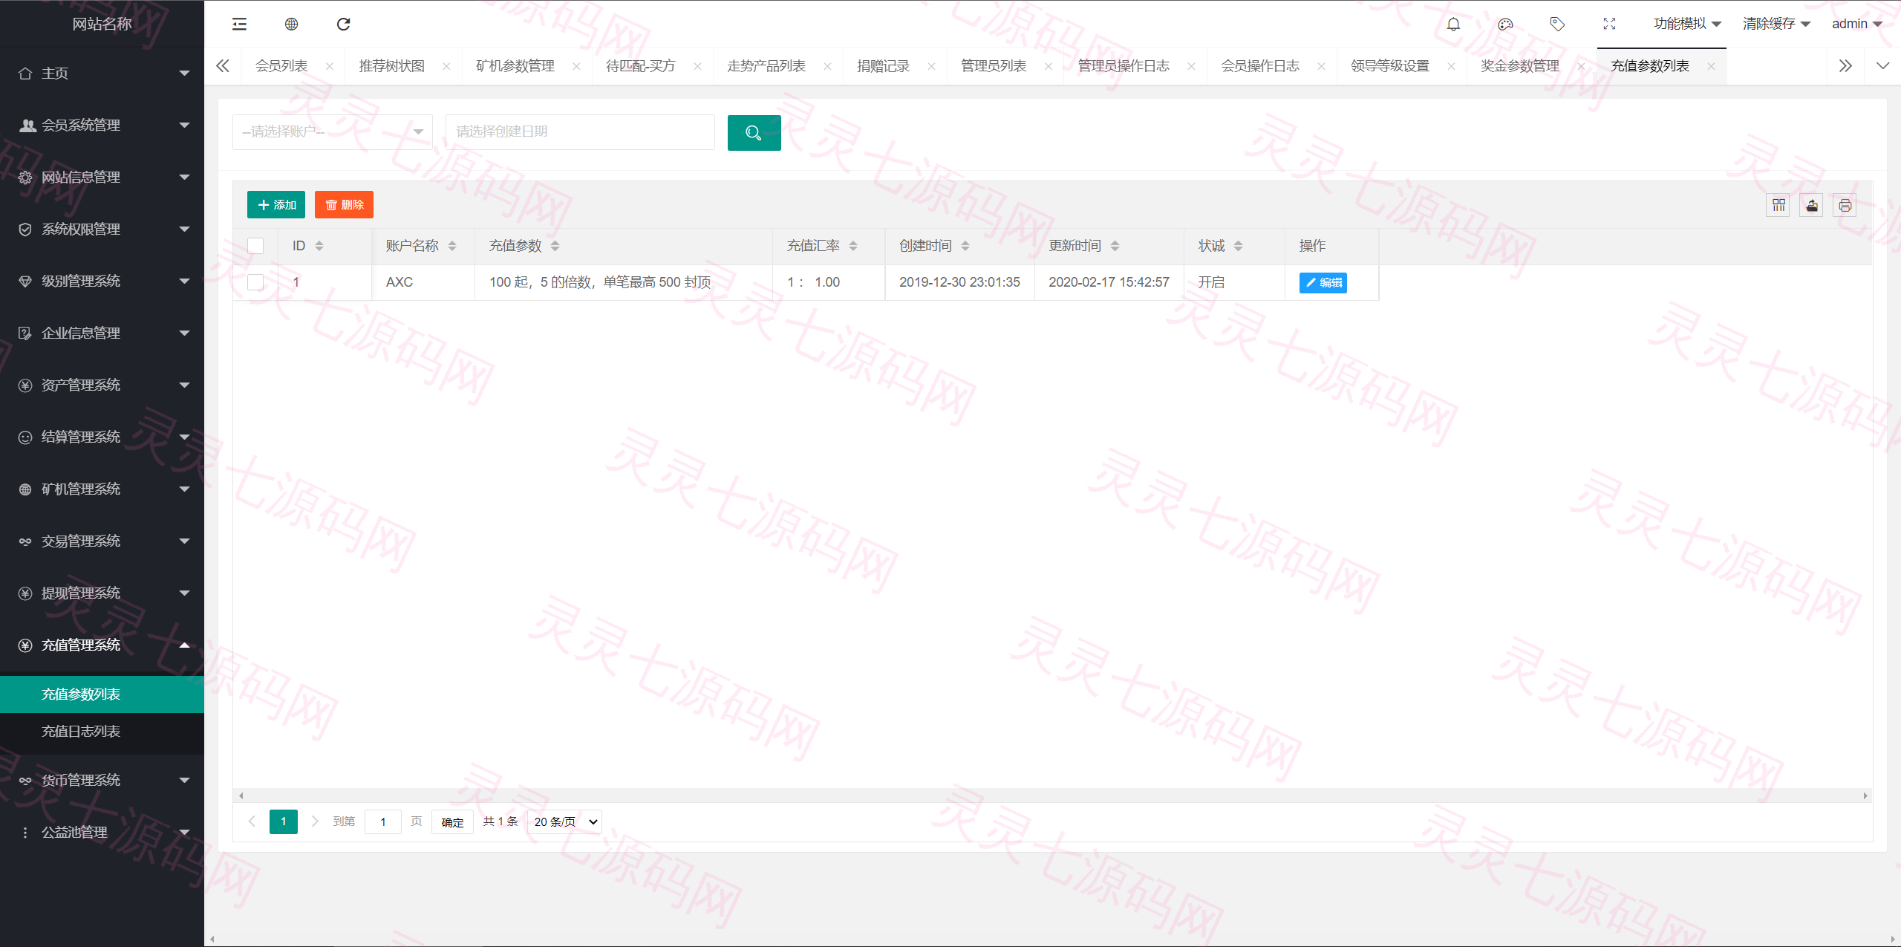The image size is (1901, 947).
Task: Open the notification bell icon
Action: click(x=1453, y=25)
